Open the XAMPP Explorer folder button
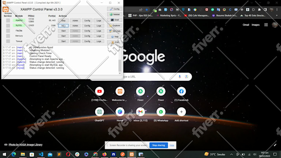The height and width of the screenshot is (158, 281). pyautogui.click(x=115, y=26)
